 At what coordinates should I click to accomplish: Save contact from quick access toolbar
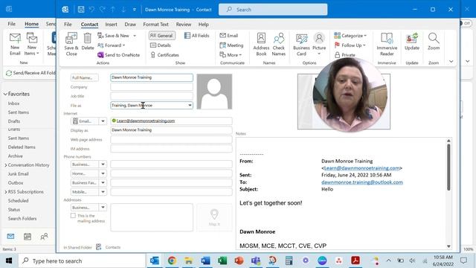(81, 10)
